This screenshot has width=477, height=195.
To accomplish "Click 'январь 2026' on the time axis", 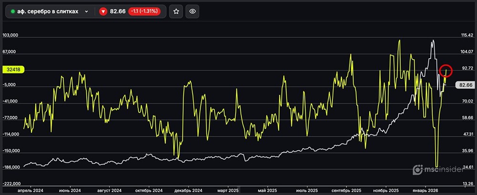I will (426, 190).
